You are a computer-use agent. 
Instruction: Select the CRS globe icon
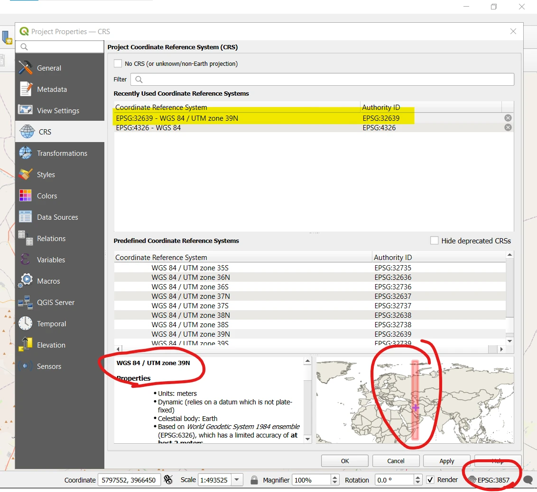pos(27,132)
